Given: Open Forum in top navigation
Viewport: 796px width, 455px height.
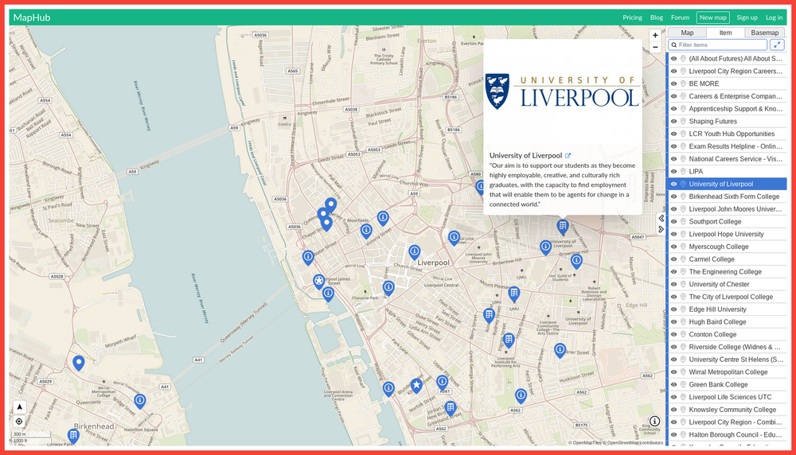Looking at the screenshot, I should coord(680,17).
